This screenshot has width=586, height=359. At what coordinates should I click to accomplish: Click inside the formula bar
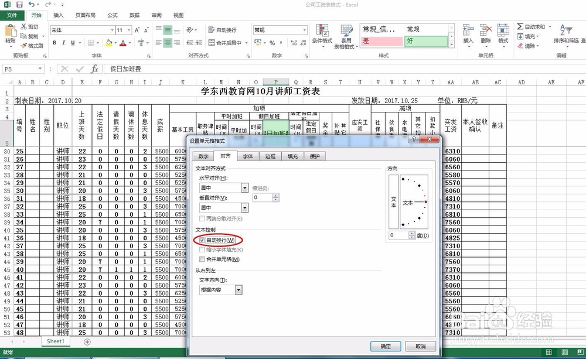click(x=176, y=67)
